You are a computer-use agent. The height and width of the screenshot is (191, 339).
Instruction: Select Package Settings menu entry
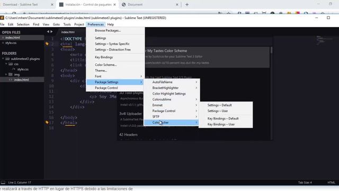[x=115, y=82]
